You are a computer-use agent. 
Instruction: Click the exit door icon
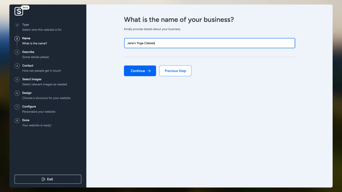point(44,179)
